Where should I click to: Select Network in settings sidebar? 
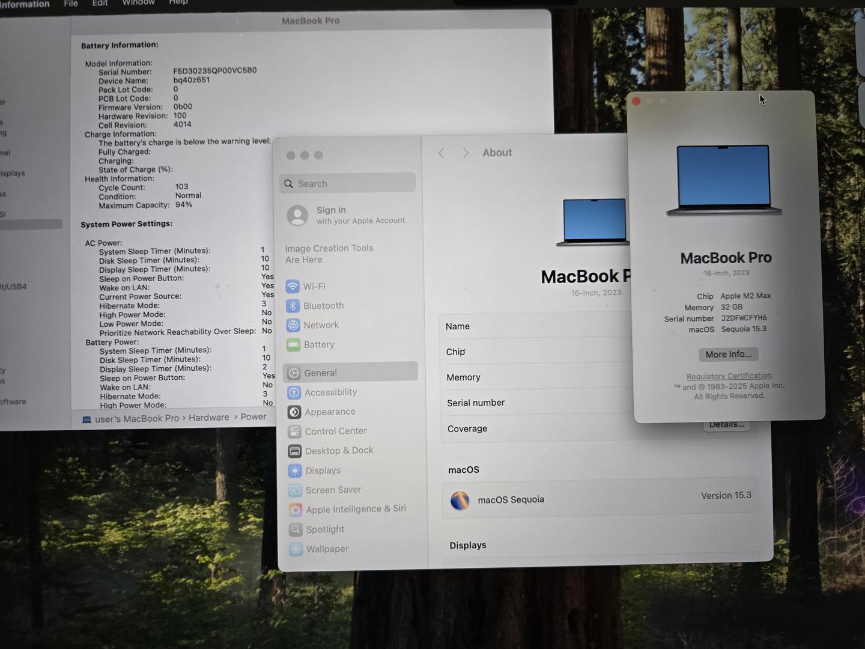pos(321,325)
